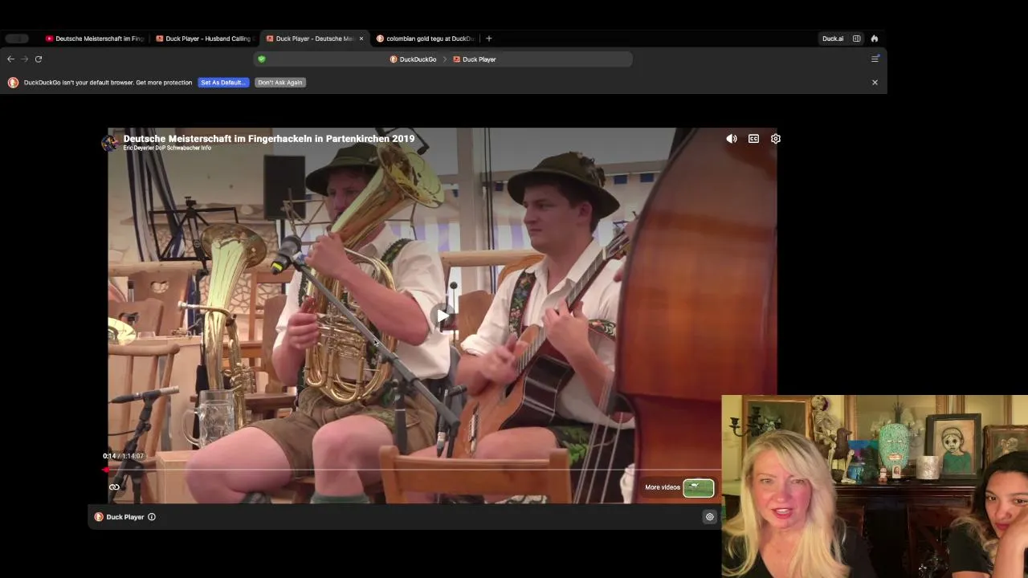Click the green privacy shield icon

[x=262, y=59]
